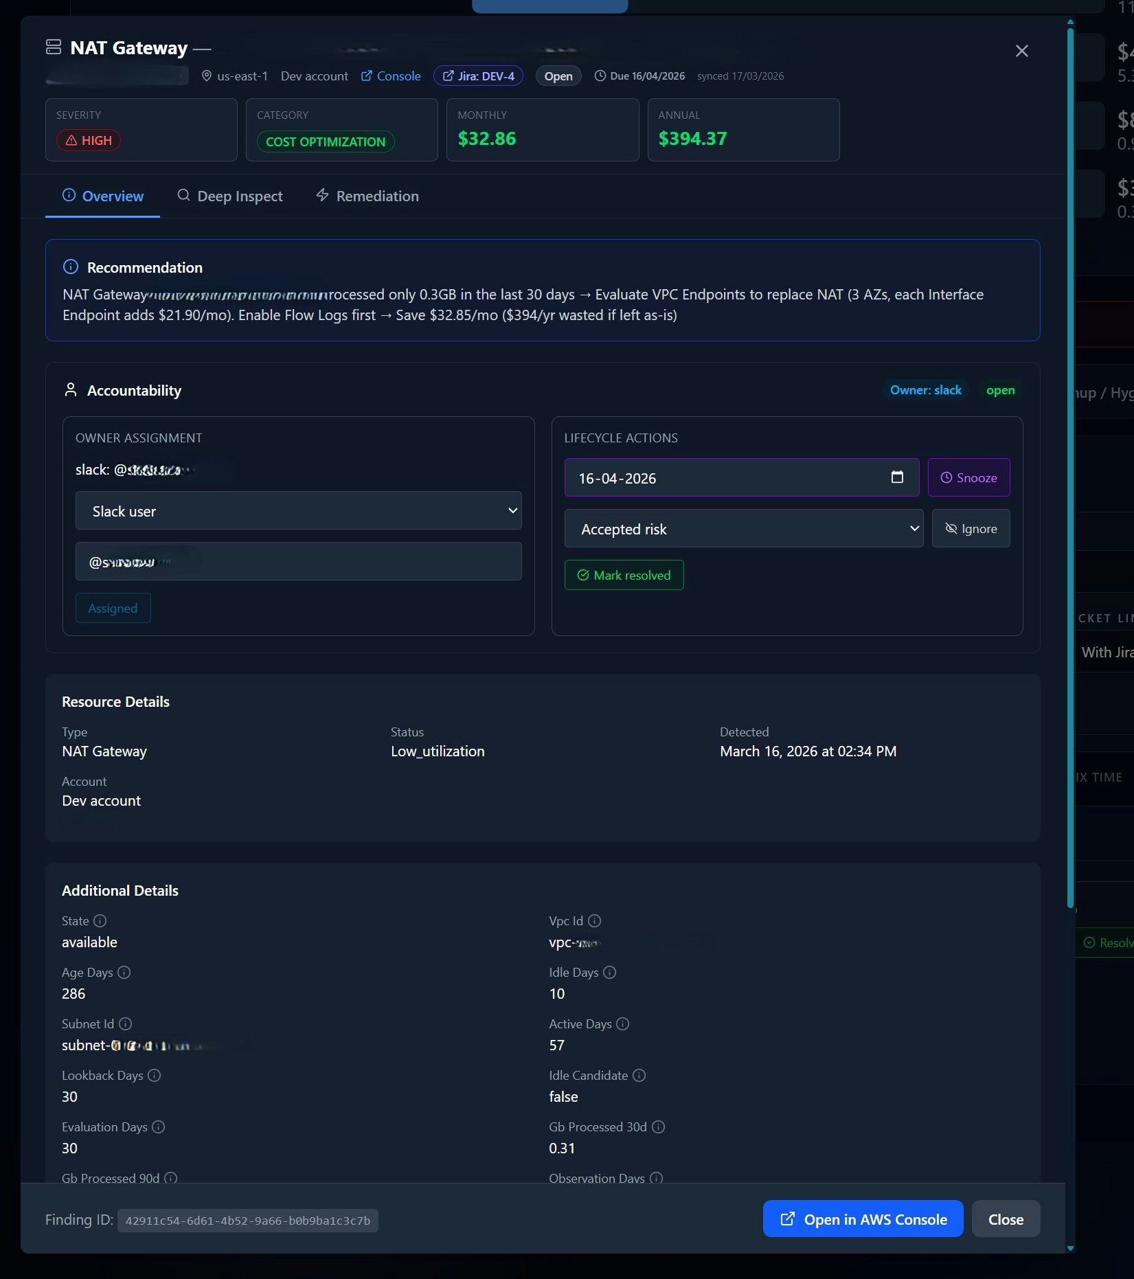
Task: Click the Recommendation info icon
Action: pyautogui.click(x=70, y=267)
